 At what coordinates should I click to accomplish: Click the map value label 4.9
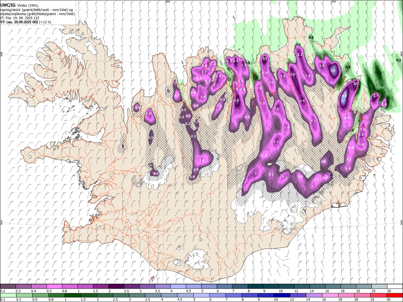tap(344, 96)
